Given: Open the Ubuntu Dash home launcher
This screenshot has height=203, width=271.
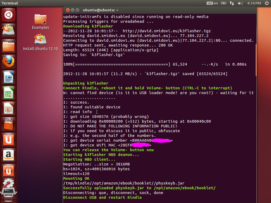Looking at the screenshot, I should [8, 15].
